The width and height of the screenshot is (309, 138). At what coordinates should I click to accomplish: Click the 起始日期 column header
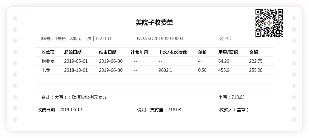tap(73, 52)
